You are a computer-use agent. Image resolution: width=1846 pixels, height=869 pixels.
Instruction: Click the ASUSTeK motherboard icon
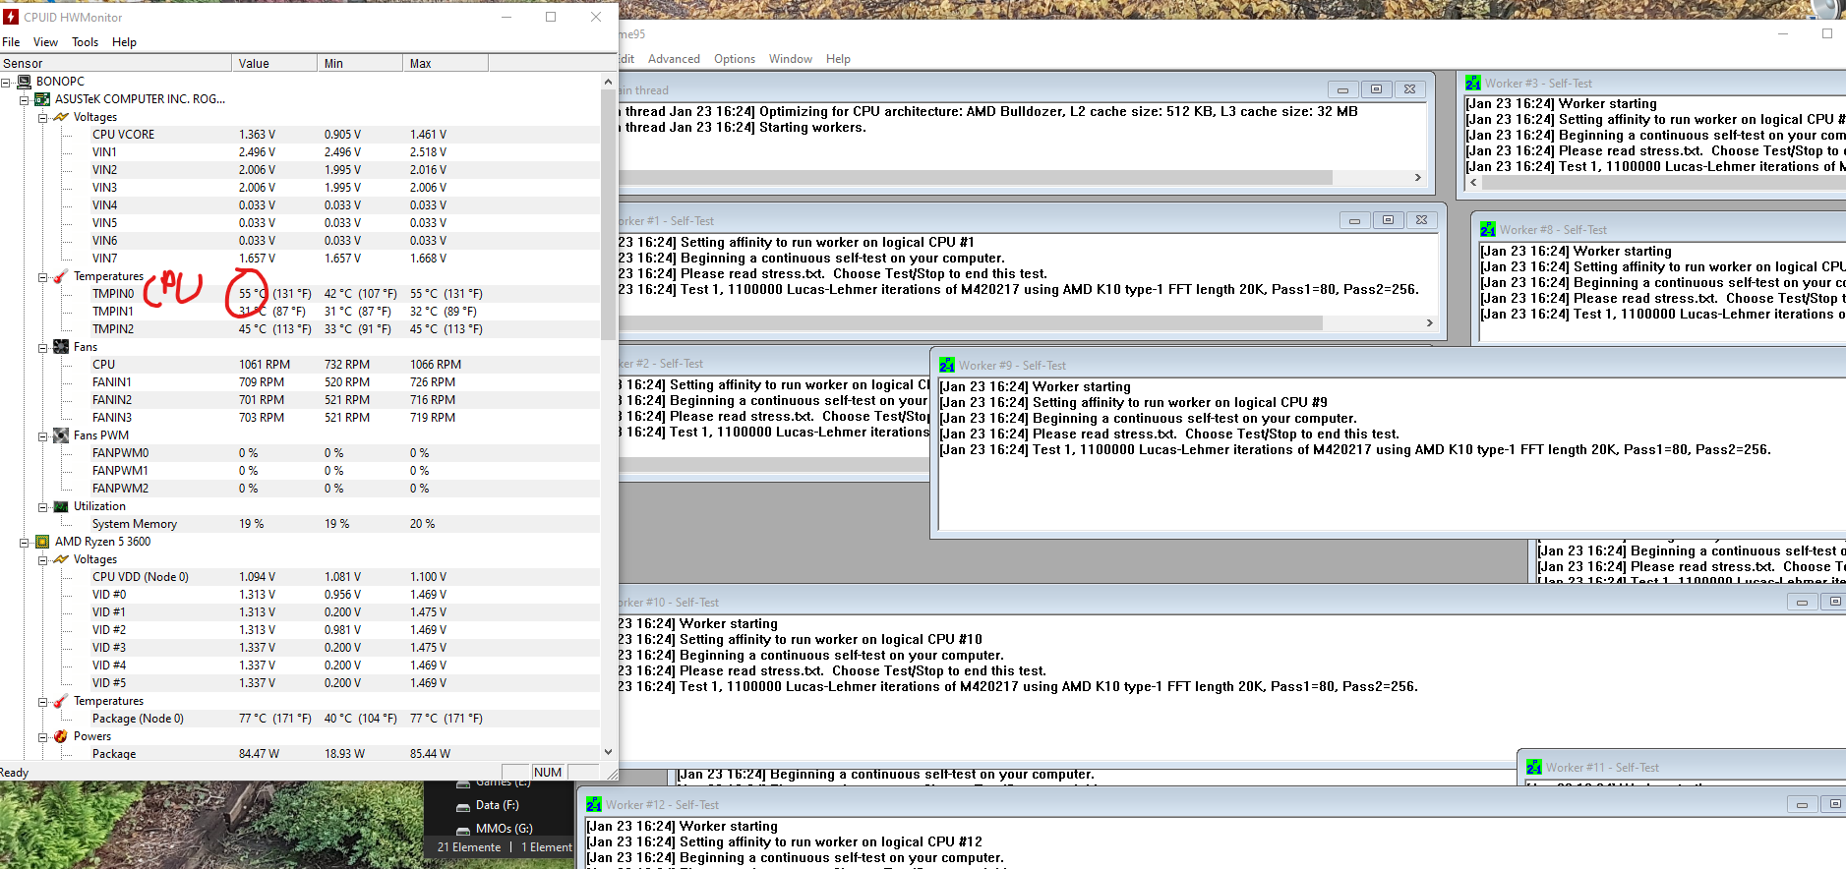[42, 99]
